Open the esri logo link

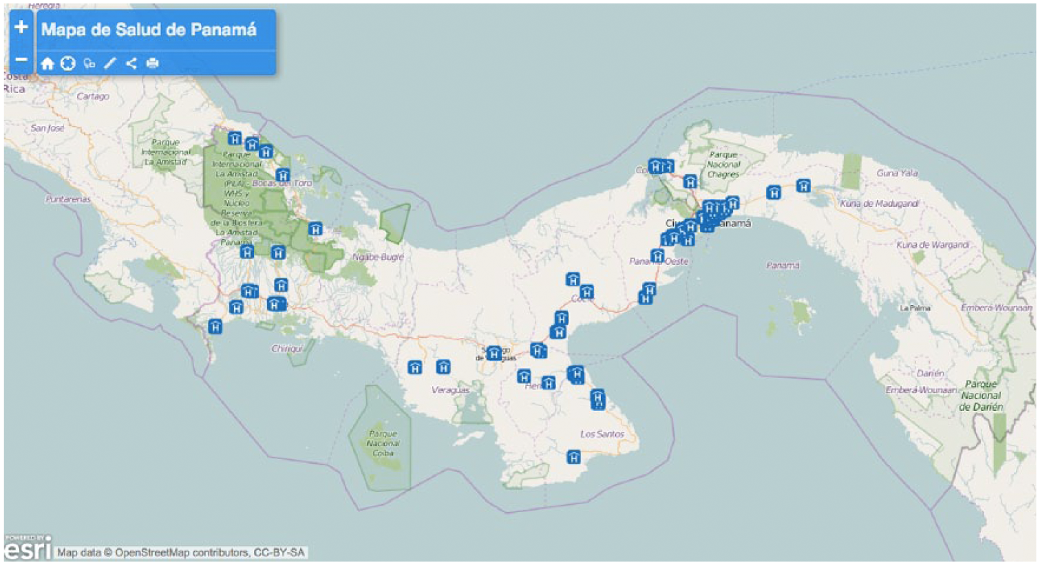click(28, 548)
